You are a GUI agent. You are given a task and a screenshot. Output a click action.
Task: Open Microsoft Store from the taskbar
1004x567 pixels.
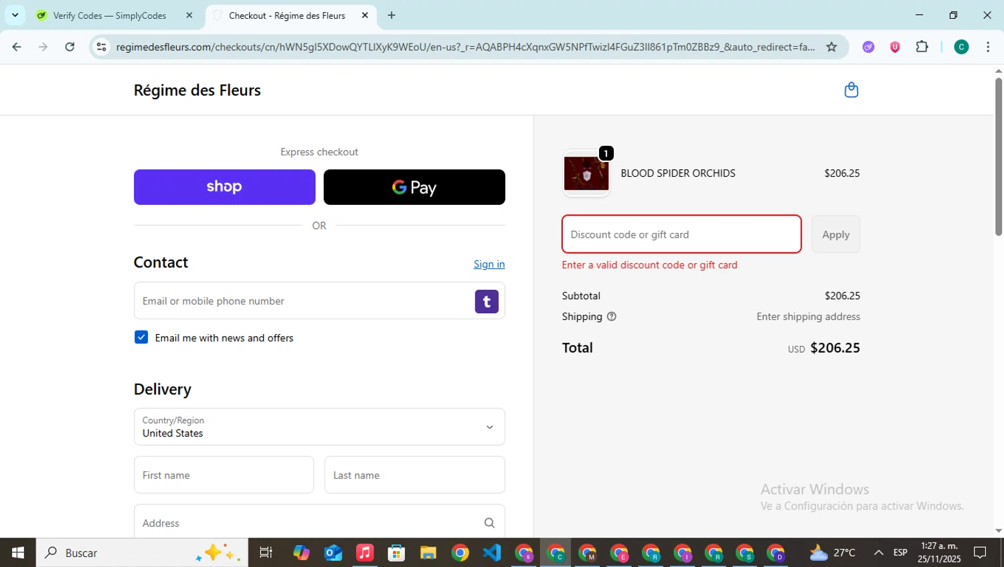tap(396, 553)
